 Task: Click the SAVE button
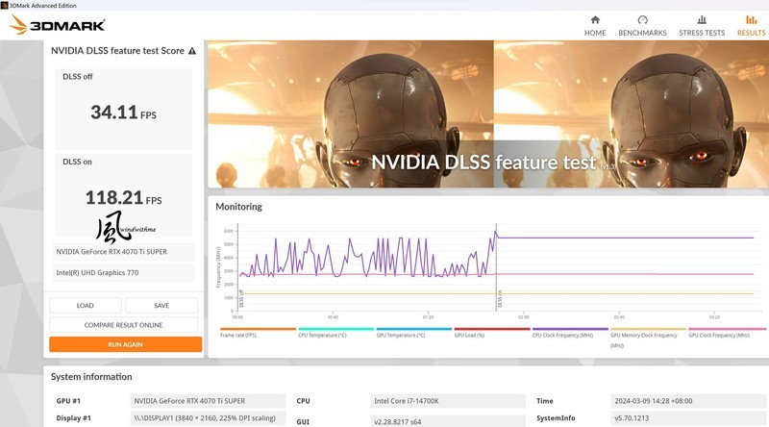[x=161, y=305]
